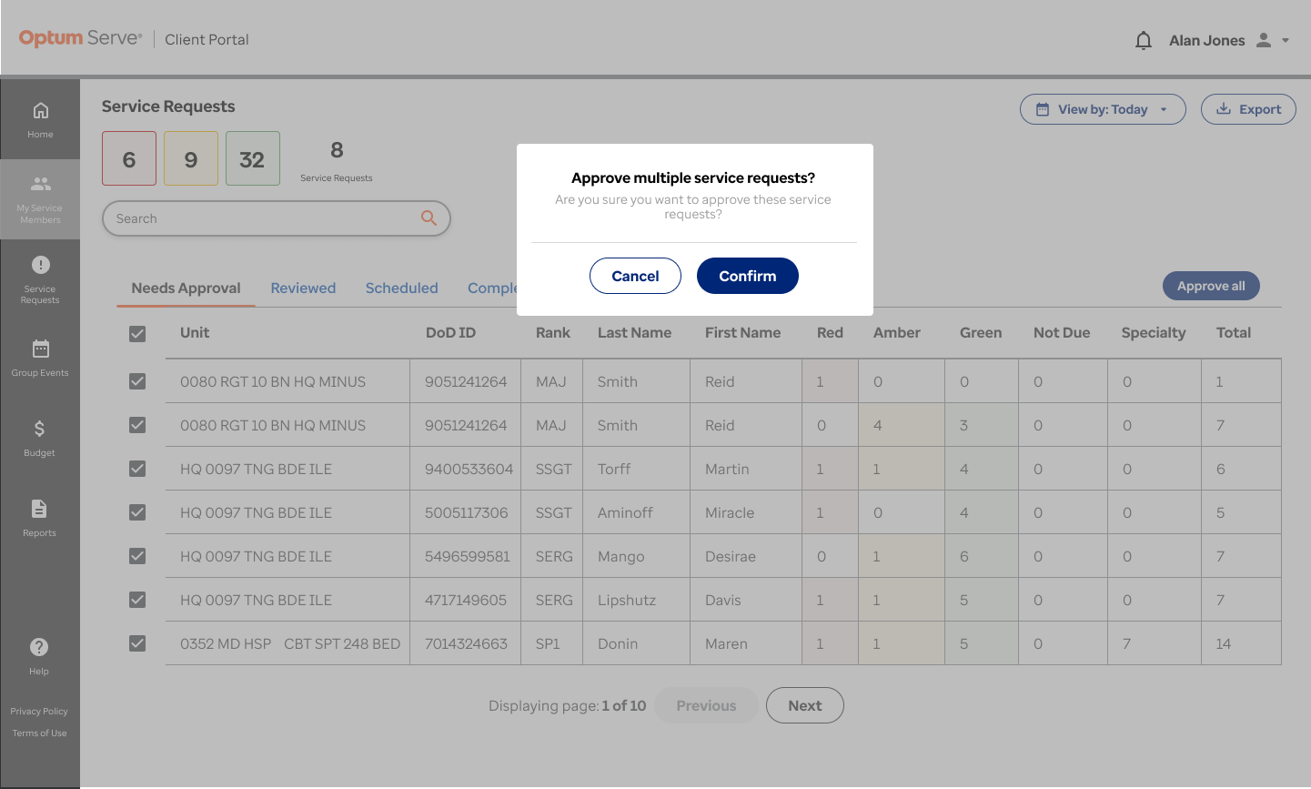Open Group Events calendar icon
Screen dimensions: 1311x789
pyautogui.click(x=40, y=349)
